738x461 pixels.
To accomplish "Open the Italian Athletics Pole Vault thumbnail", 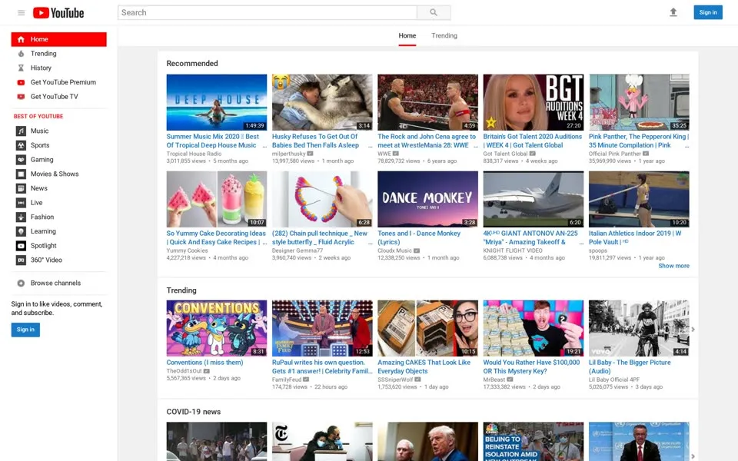I will tap(639, 199).
